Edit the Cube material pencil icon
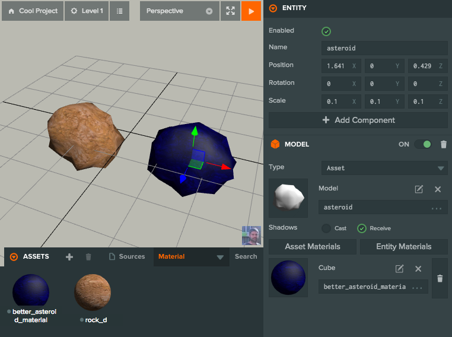 click(x=400, y=269)
